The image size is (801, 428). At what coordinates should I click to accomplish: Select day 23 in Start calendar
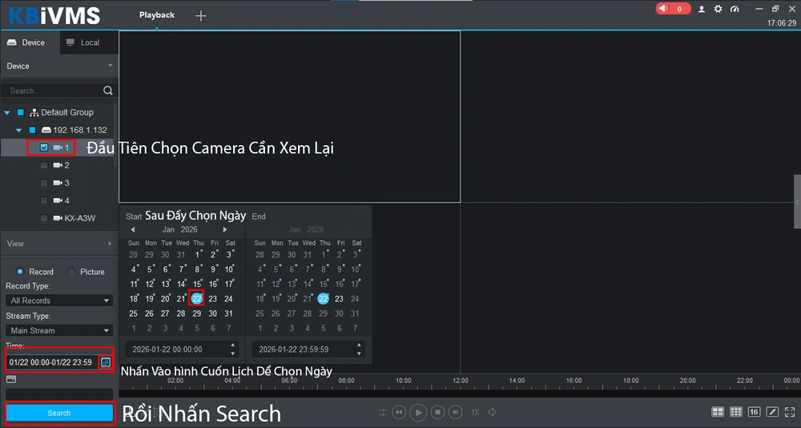212,299
